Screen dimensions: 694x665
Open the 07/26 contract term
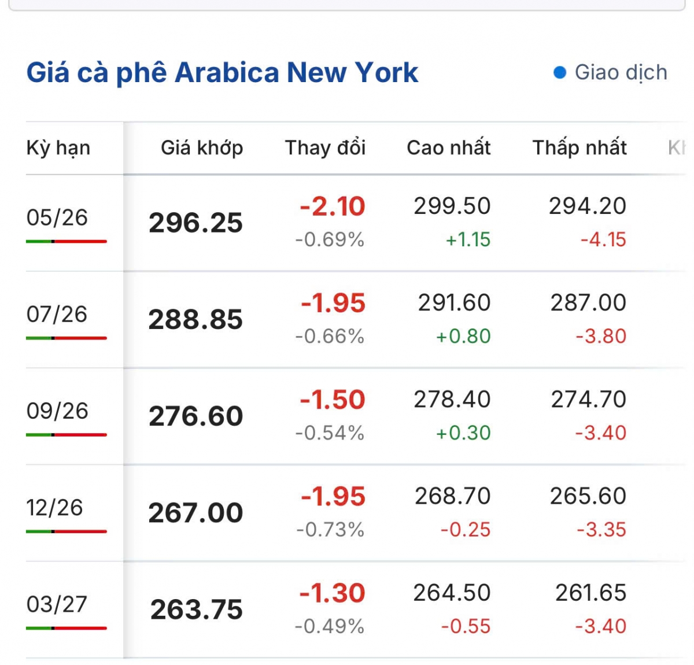tap(57, 314)
